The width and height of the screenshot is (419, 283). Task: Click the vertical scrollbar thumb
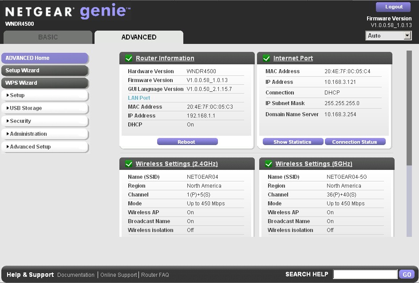point(409,108)
